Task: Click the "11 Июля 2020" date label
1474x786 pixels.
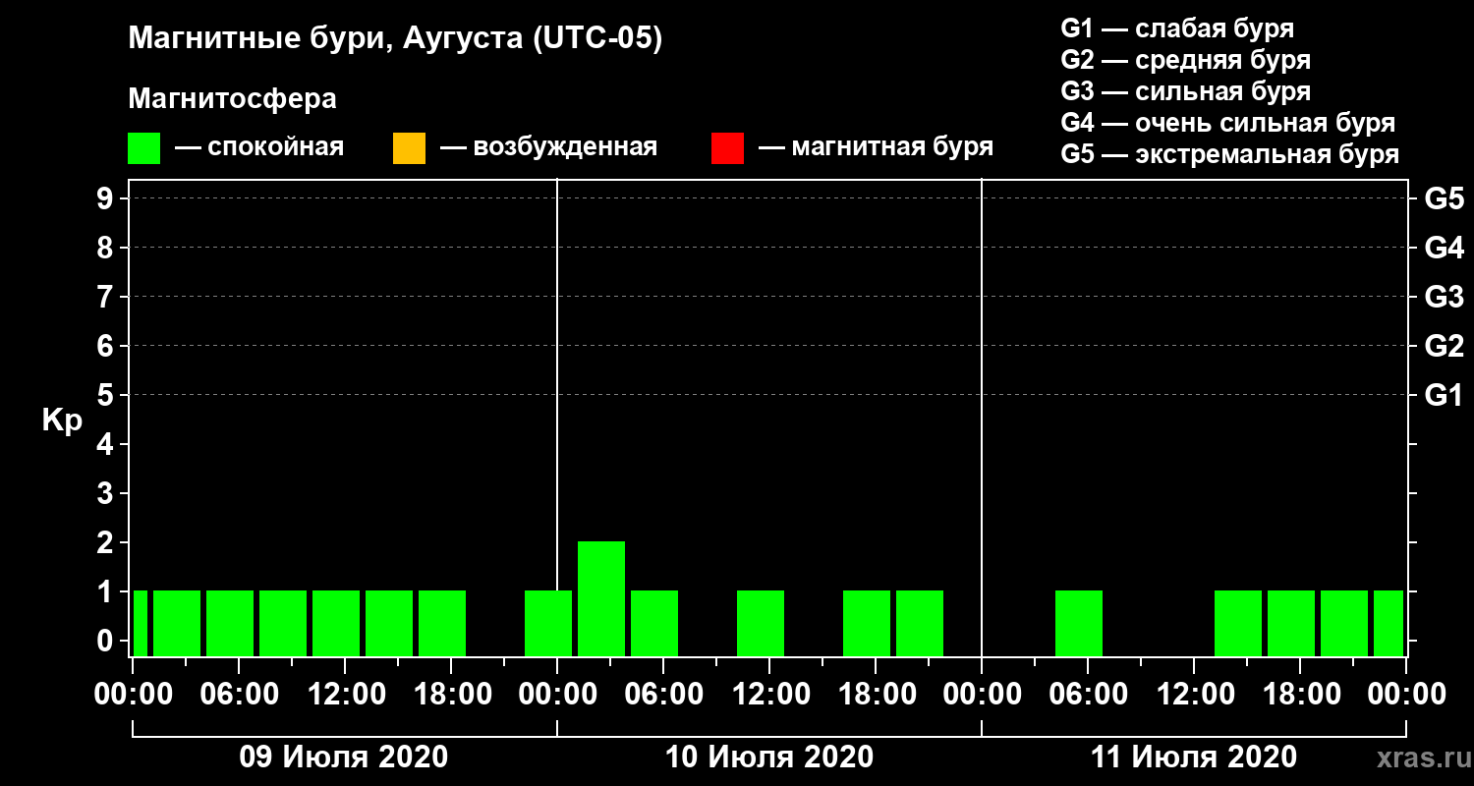Action: (1194, 758)
